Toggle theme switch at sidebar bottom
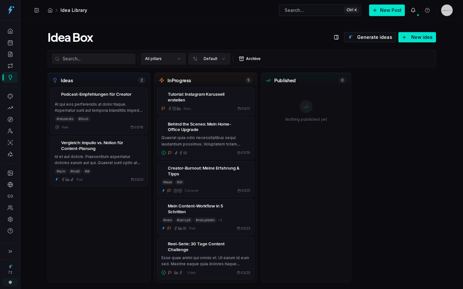Viewport: 463px width, 289px height. pyautogui.click(x=10, y=282)
